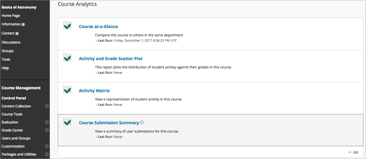Select Users and Groups in Control Panel
This screenshot has width=366, height=159.
coord(16,138)
